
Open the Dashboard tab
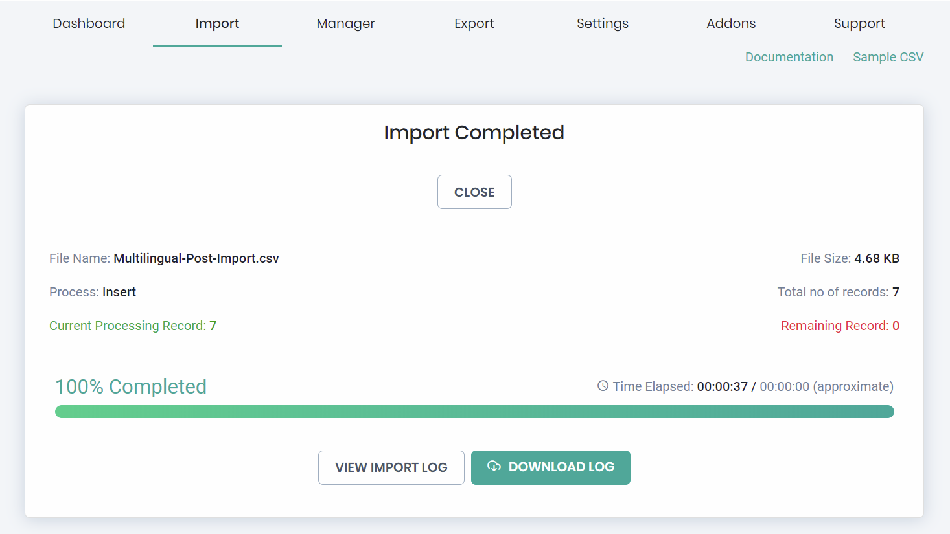pyautogui.click(x=89, y=23)
